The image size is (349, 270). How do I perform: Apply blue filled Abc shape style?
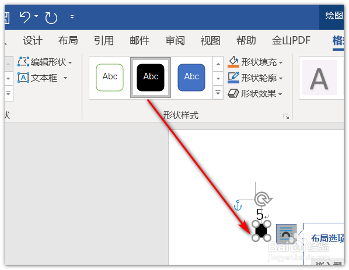coord(191,78)
